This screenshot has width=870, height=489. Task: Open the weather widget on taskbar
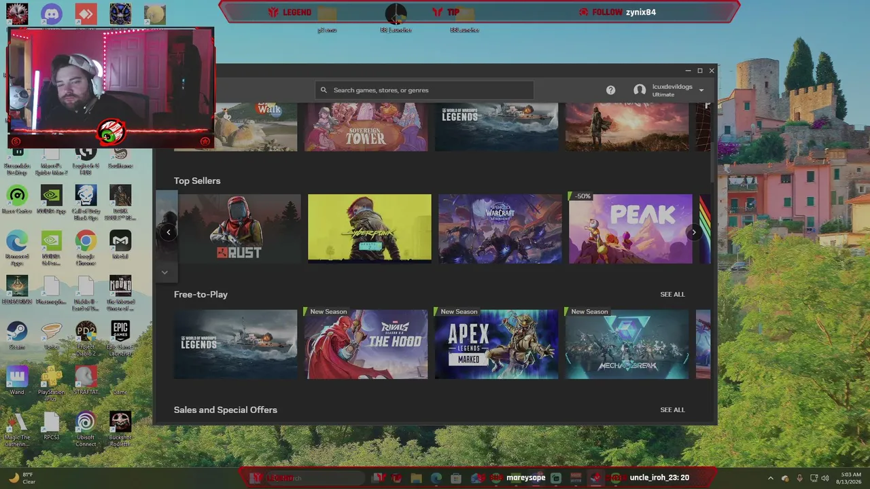click(x=22, y=478)
